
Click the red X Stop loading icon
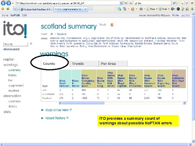coord(131,3)
